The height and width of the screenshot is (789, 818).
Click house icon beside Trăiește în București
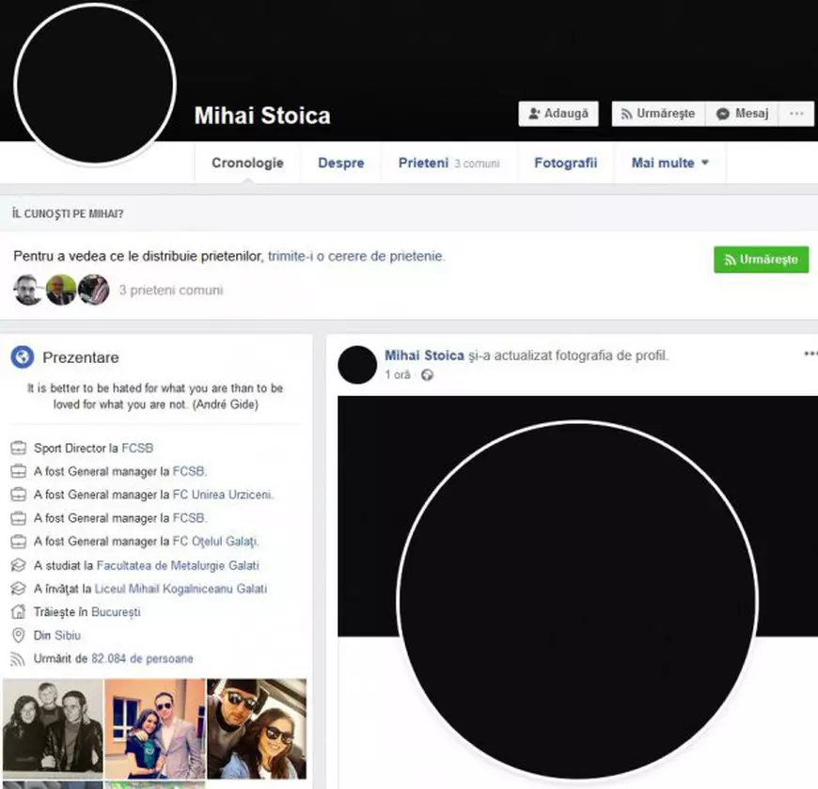18,611
